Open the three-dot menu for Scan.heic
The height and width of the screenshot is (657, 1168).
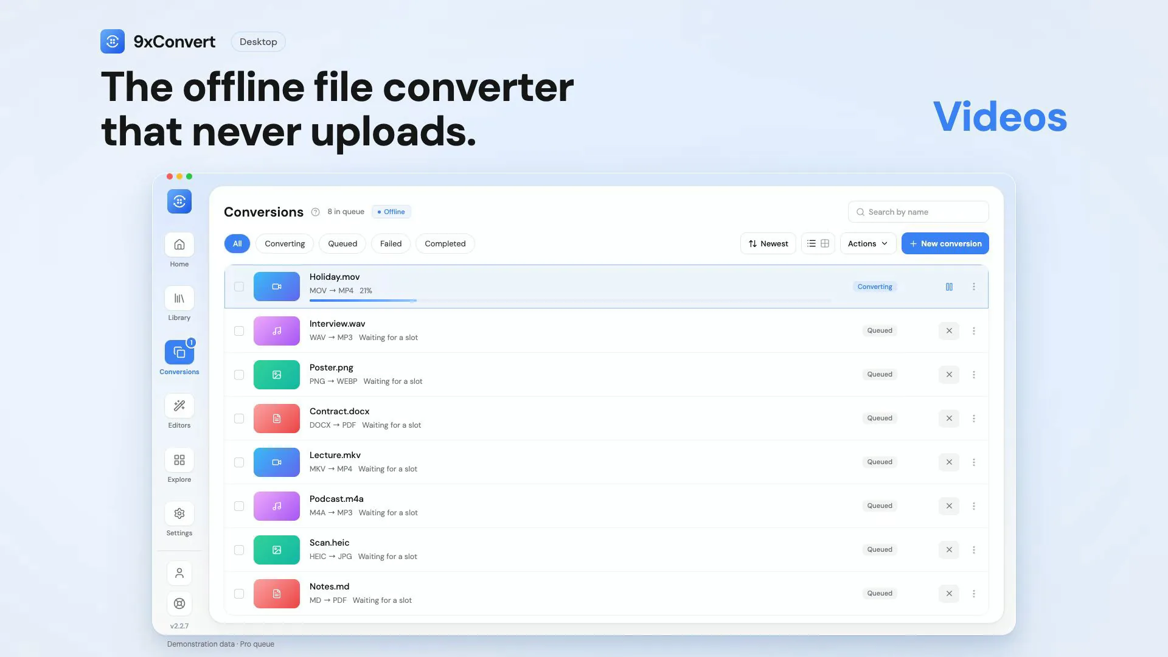pyautogui.click(x=974, y=550)
